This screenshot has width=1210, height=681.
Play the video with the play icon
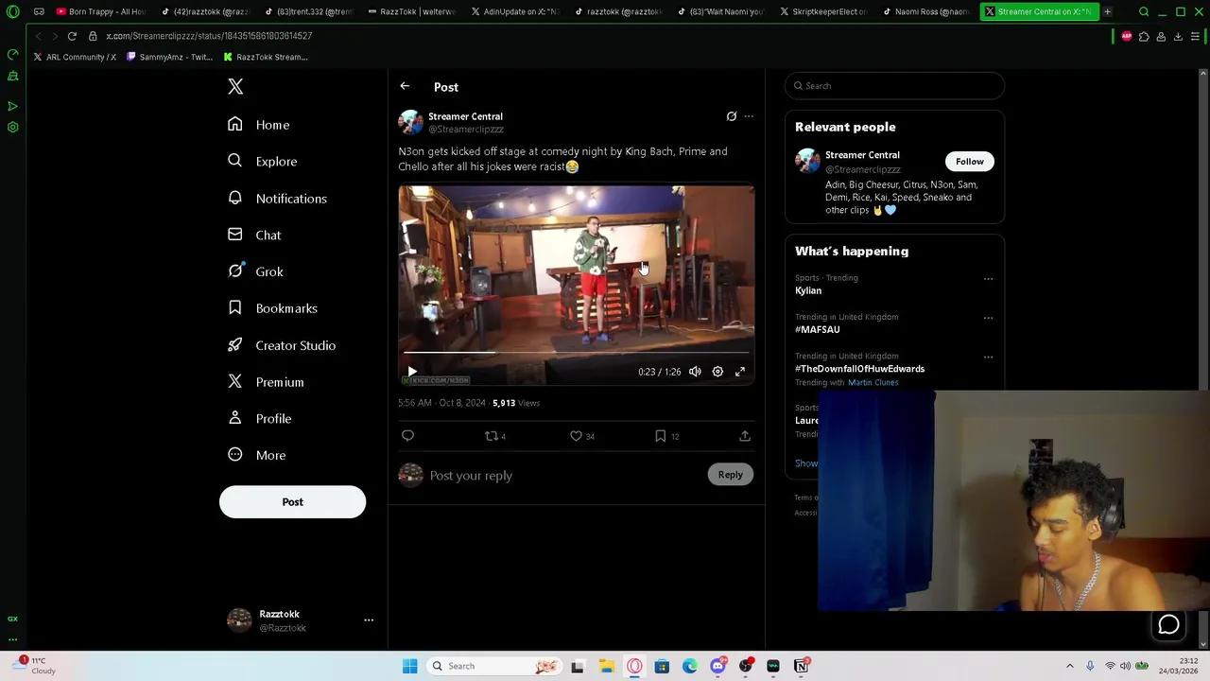[412, 372]
